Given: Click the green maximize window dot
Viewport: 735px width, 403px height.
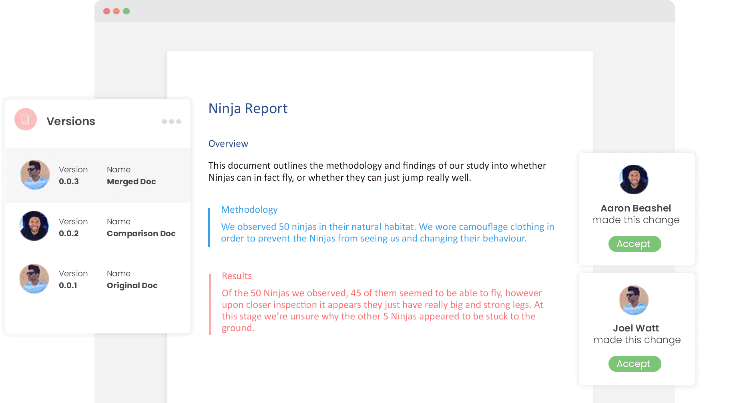Looking at the screenshot, I should pos(127,11).
